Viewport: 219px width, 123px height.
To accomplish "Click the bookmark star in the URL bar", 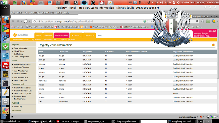I will click(x=148, y=21).
